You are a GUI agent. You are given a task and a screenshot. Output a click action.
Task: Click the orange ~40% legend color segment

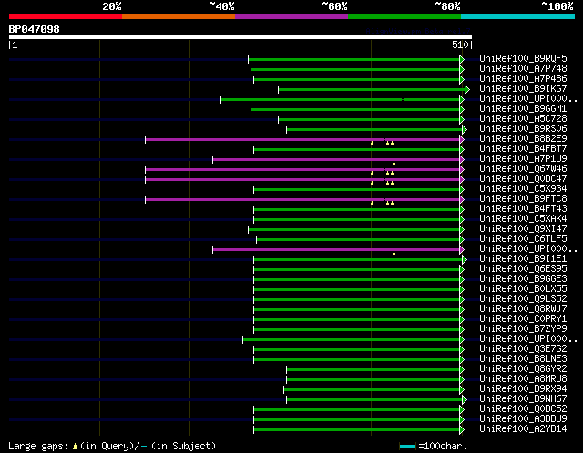[179, 16]
